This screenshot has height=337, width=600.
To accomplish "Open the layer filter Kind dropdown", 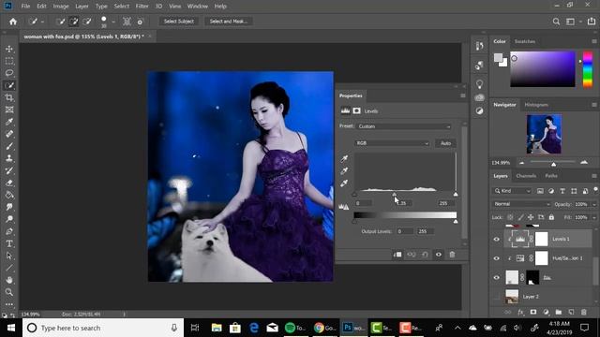I will [513, 191].
